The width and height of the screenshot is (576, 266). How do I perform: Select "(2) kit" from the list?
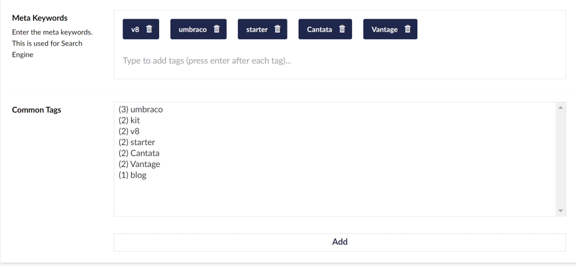pos(129,120)
